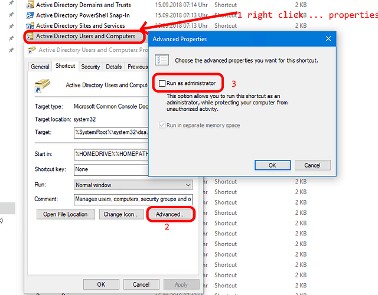Click into the Target path field
The height and width of the screenshot is (295, 378).
tap(111, 132)
